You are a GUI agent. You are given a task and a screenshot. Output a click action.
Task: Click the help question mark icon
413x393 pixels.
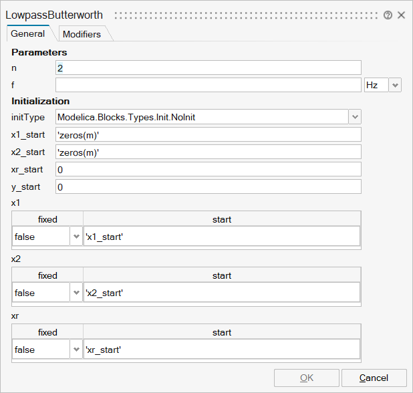(388, 15)
